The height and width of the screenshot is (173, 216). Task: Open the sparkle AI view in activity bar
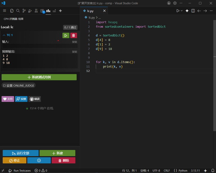[60, 11]
